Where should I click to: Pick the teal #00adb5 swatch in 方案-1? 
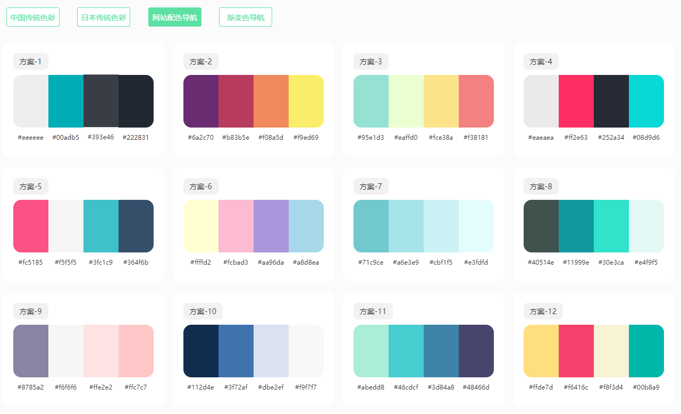[x=66, y=101]
